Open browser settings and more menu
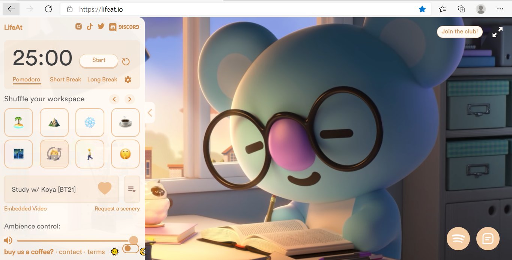 coord(500,9)
